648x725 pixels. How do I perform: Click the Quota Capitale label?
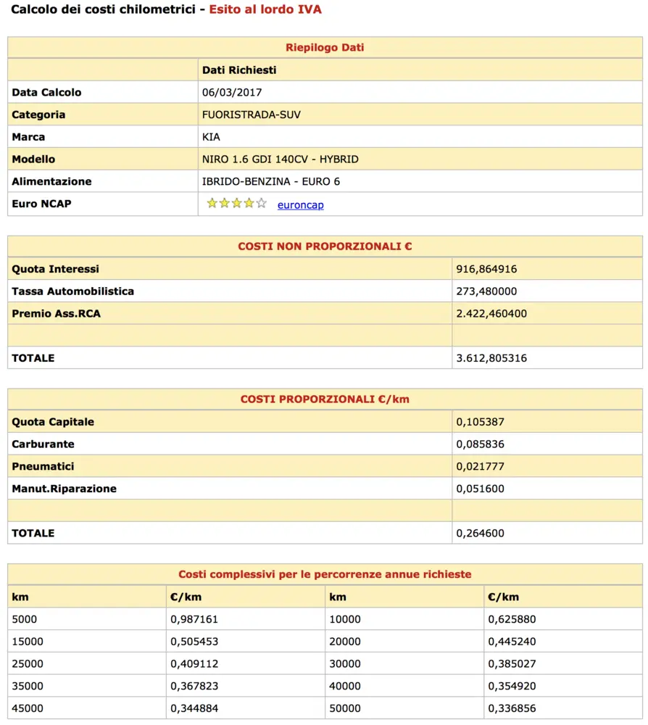[x=53, y=422]
